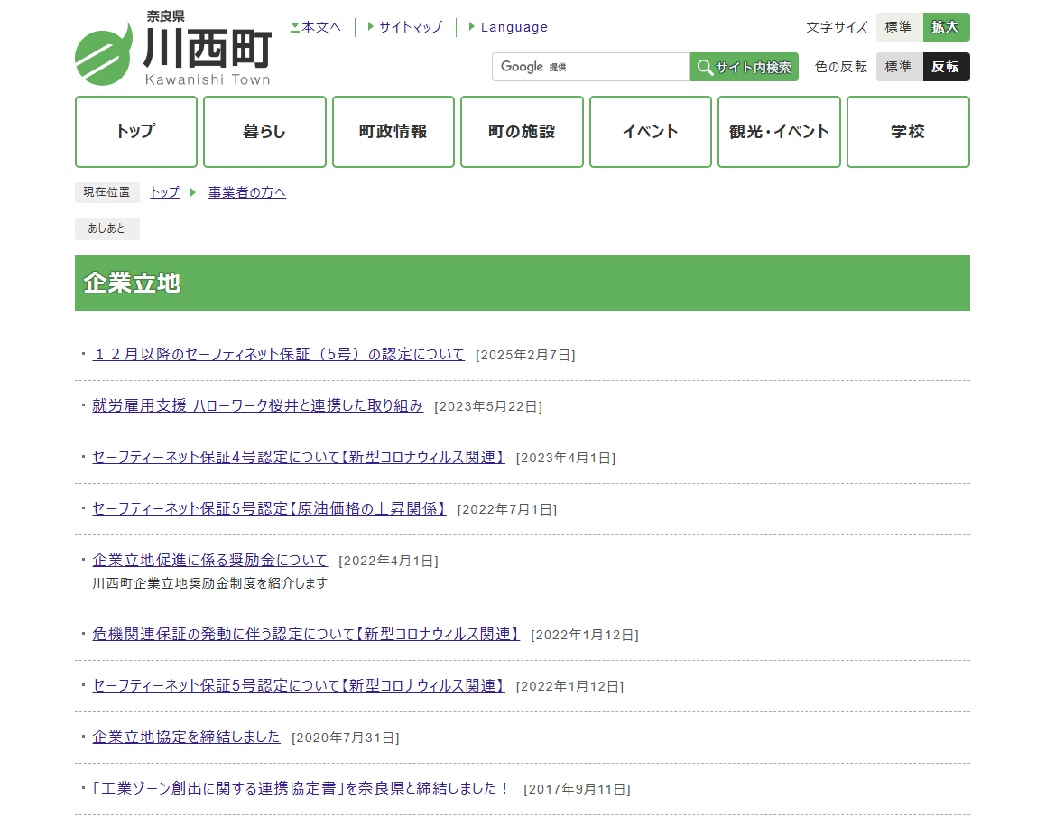
Task: Open the 町政情報 navigation tab
Action: pyautogui.click(x=393, y=131)
